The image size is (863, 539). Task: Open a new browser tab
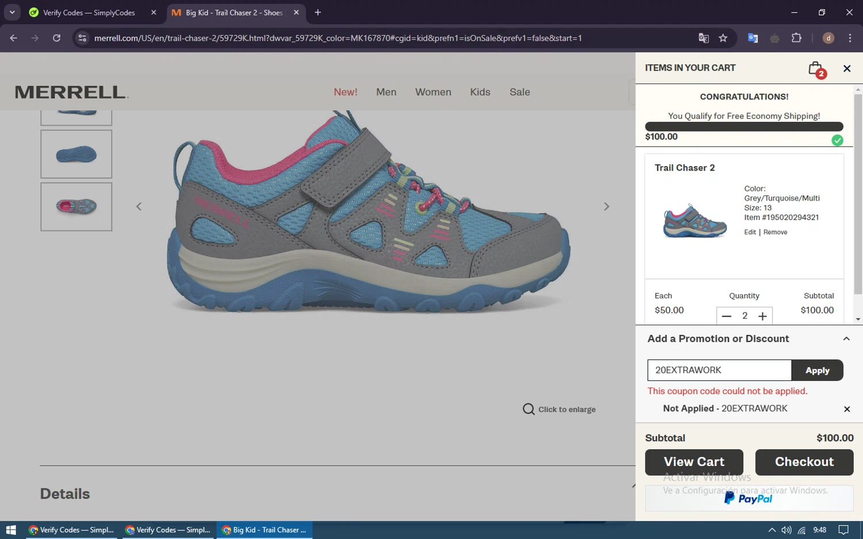coord(318,13)
